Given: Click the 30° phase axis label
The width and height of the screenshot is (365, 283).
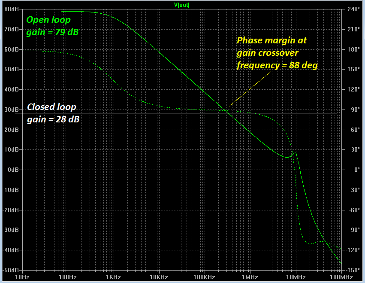Looking at the screenshot, I should click(355, 149).
